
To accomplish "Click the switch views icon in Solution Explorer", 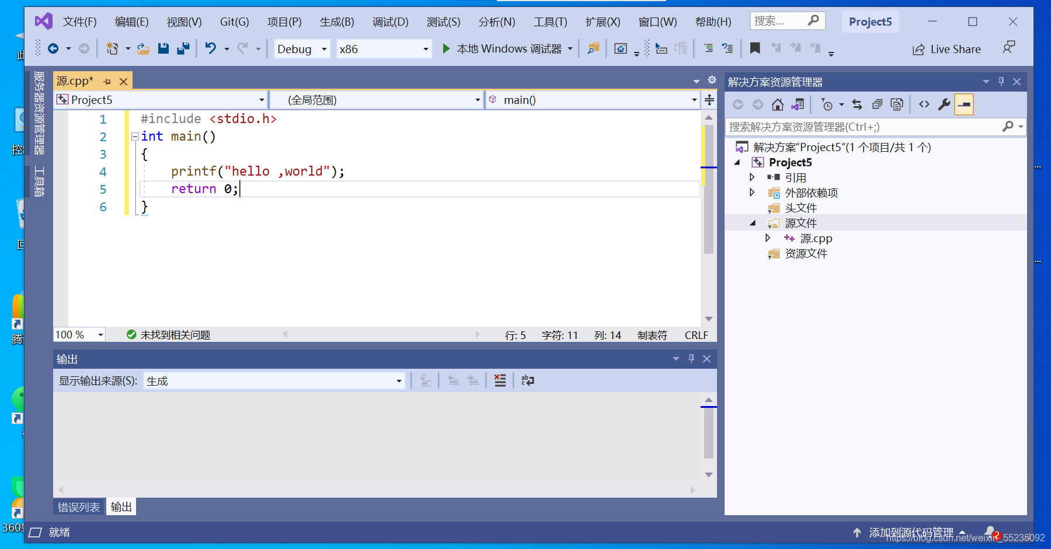I will (798, 104).
